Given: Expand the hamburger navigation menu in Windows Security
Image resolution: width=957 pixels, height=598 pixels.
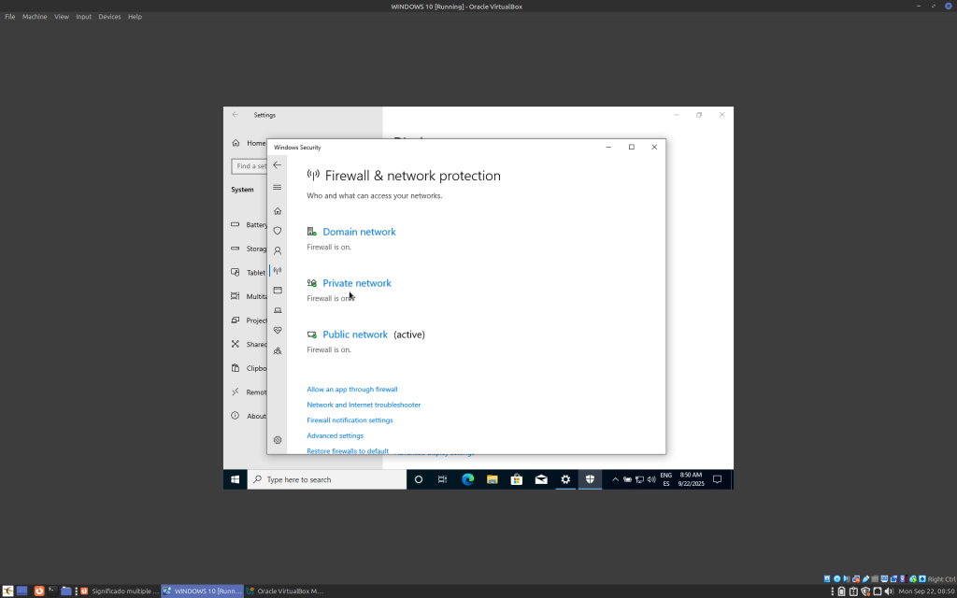Looking at the screenshot, I should [277, 188].
